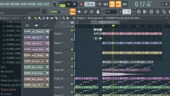Toggle the playlist magnet snap icon
Screen dimensions: 170x96
tap(29, 18)
